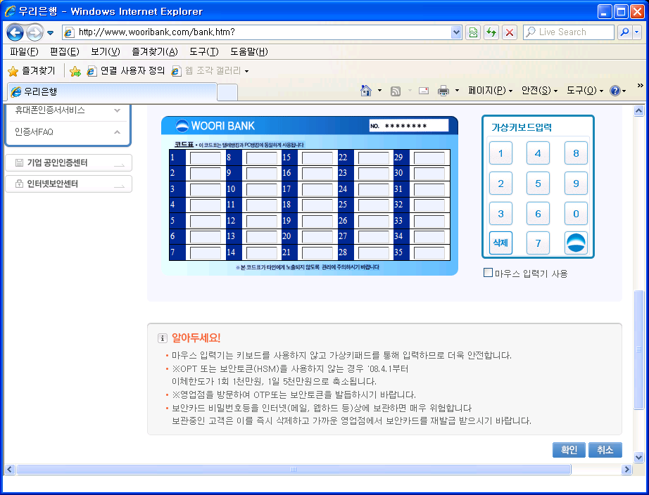Stop loading with the red X icon
This screenshot has width=649, height=495.
(510, 32)
